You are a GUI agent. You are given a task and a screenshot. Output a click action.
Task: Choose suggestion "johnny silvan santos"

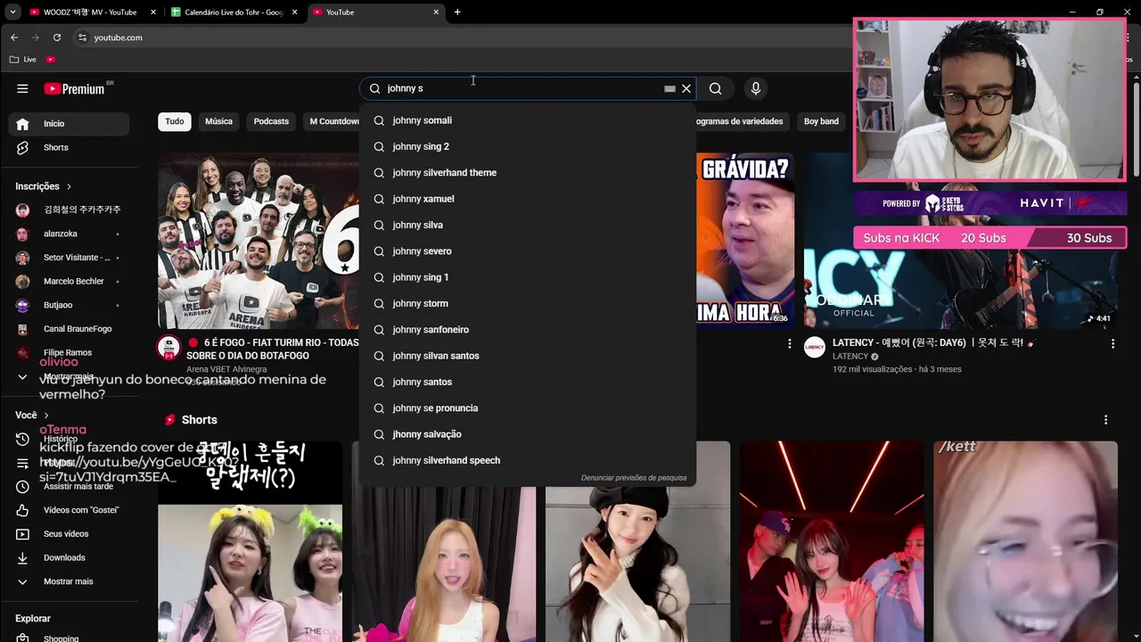click(x=528, y=356)
